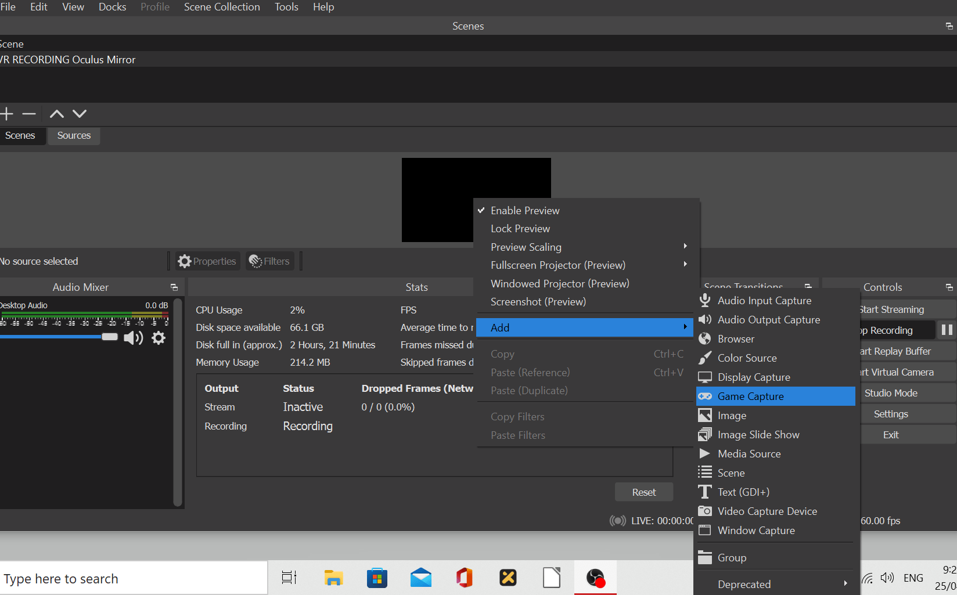Adjust the Desktop Audio volume slider
Screen dimensions: 957x595
click(x=109, y=337)
